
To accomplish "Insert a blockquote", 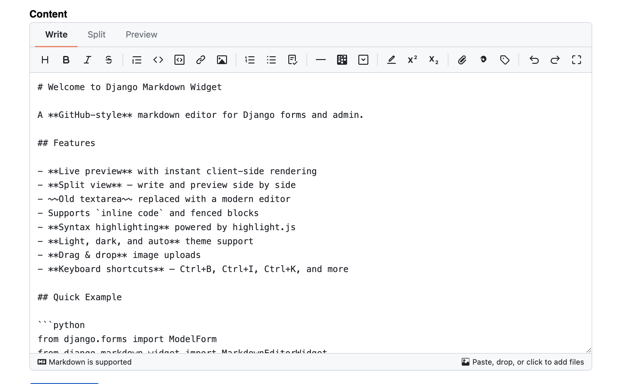I will click(x=137, y=60).
